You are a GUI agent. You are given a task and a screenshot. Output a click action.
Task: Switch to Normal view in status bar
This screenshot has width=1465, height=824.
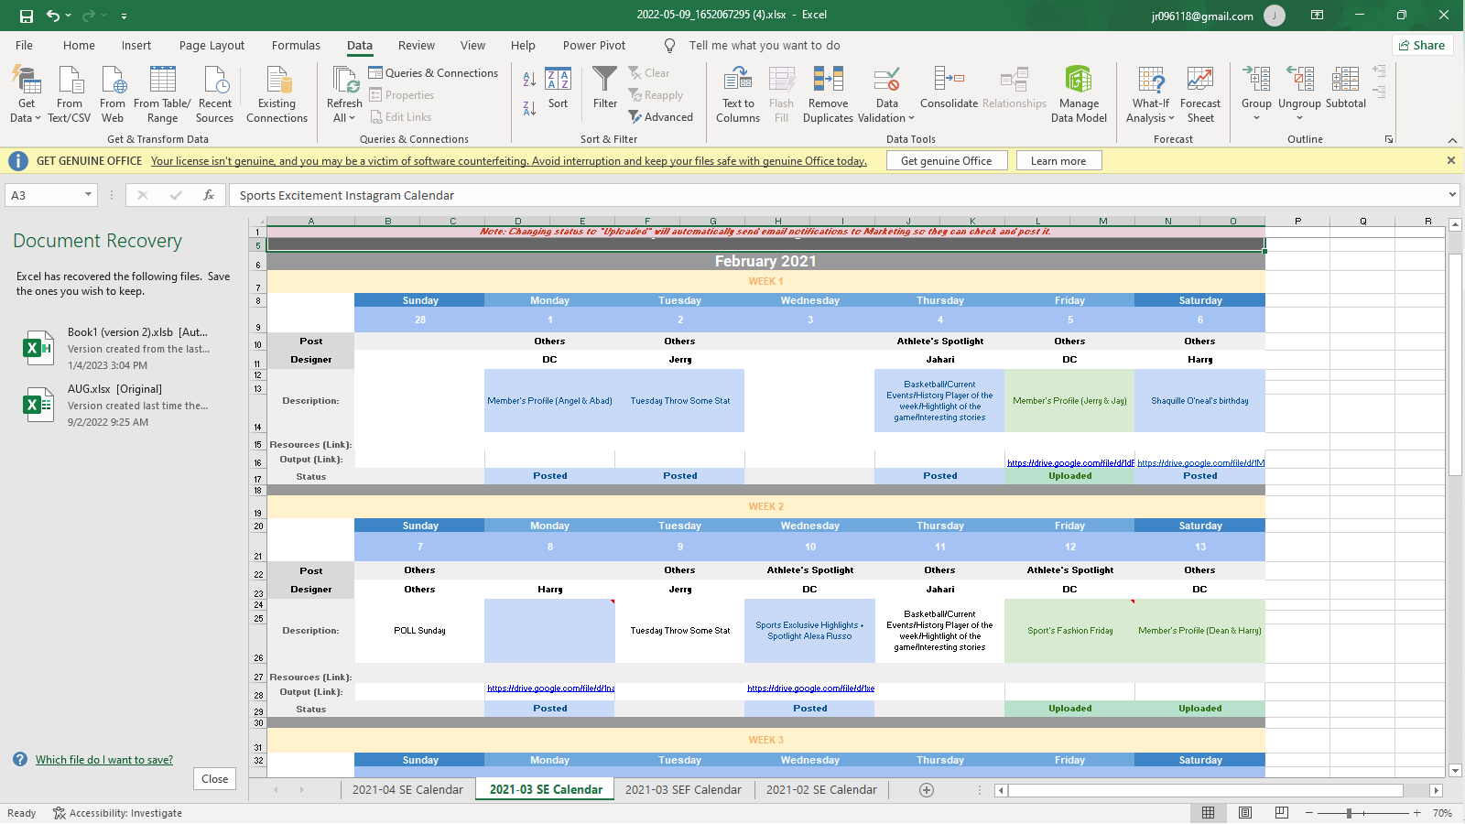pyautogui.click(x=1208, y=813)
